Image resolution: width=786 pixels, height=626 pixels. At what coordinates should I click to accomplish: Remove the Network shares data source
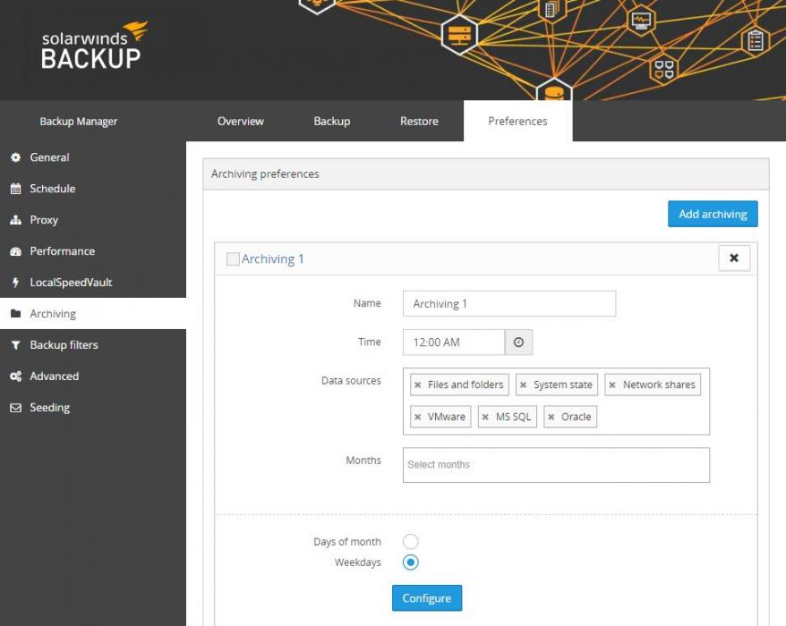(x=612, y=385)
